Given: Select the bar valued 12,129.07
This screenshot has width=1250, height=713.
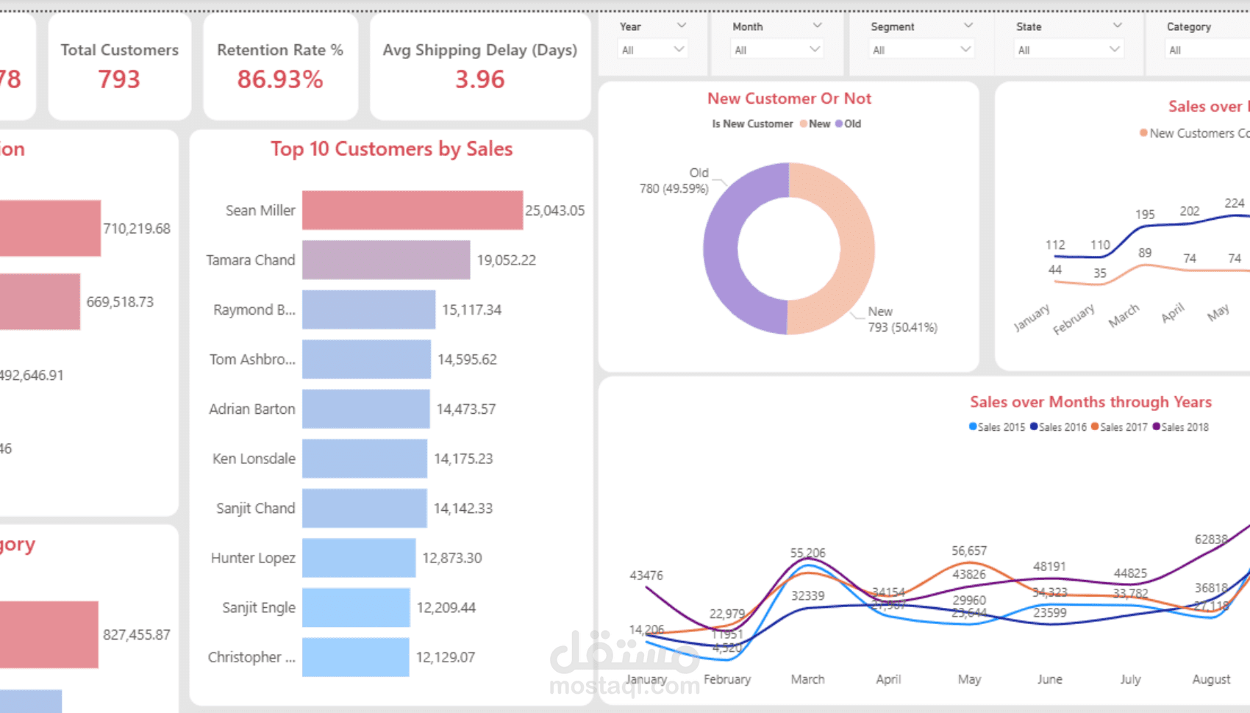Looking at the screenshot, I should point(355,657).
